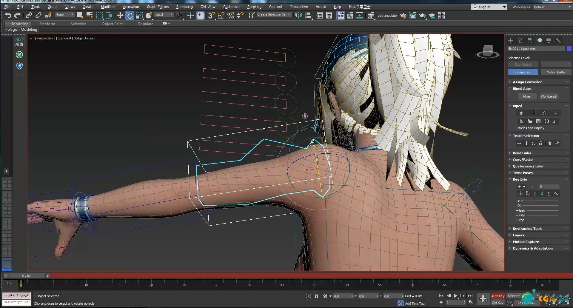Open the Local reference coordinate dropdown
The width and height of the screenshot is (573, 308).
tap(164, 14)
